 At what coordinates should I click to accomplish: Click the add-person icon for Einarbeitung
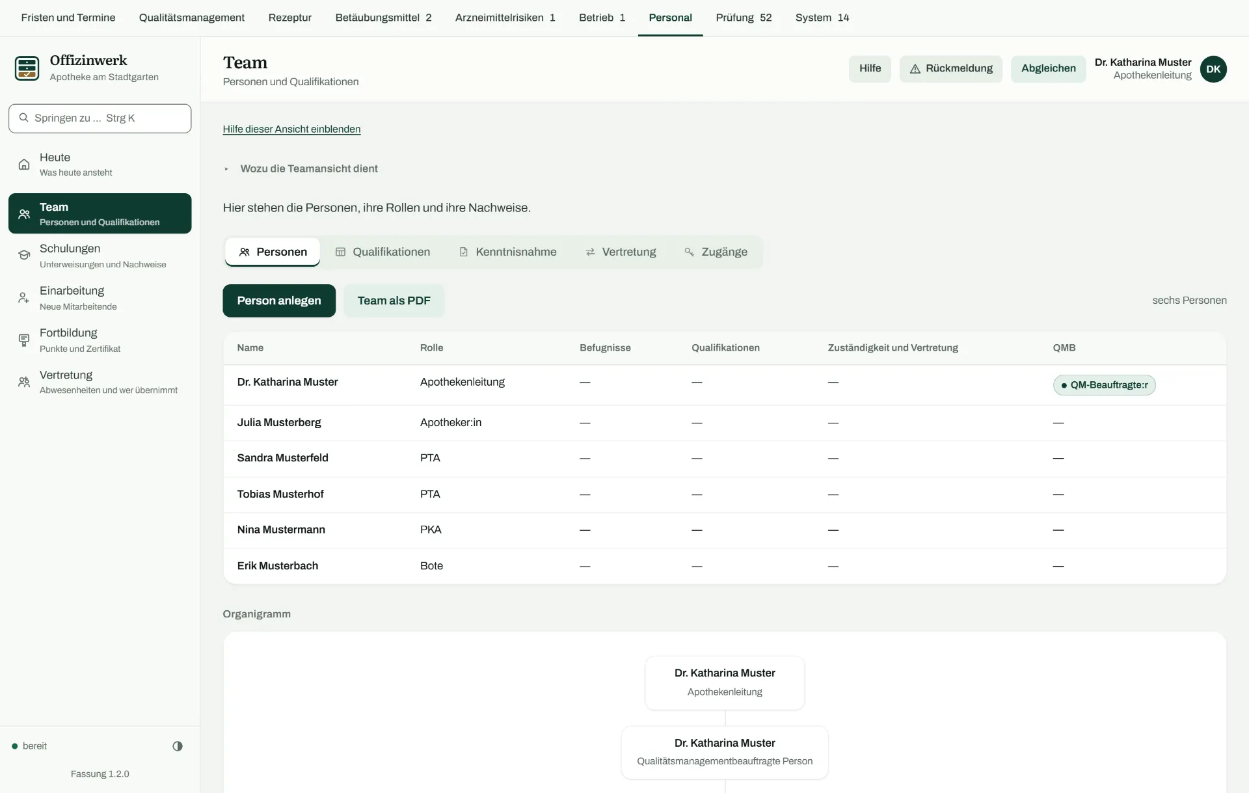[x=24, y=298]
